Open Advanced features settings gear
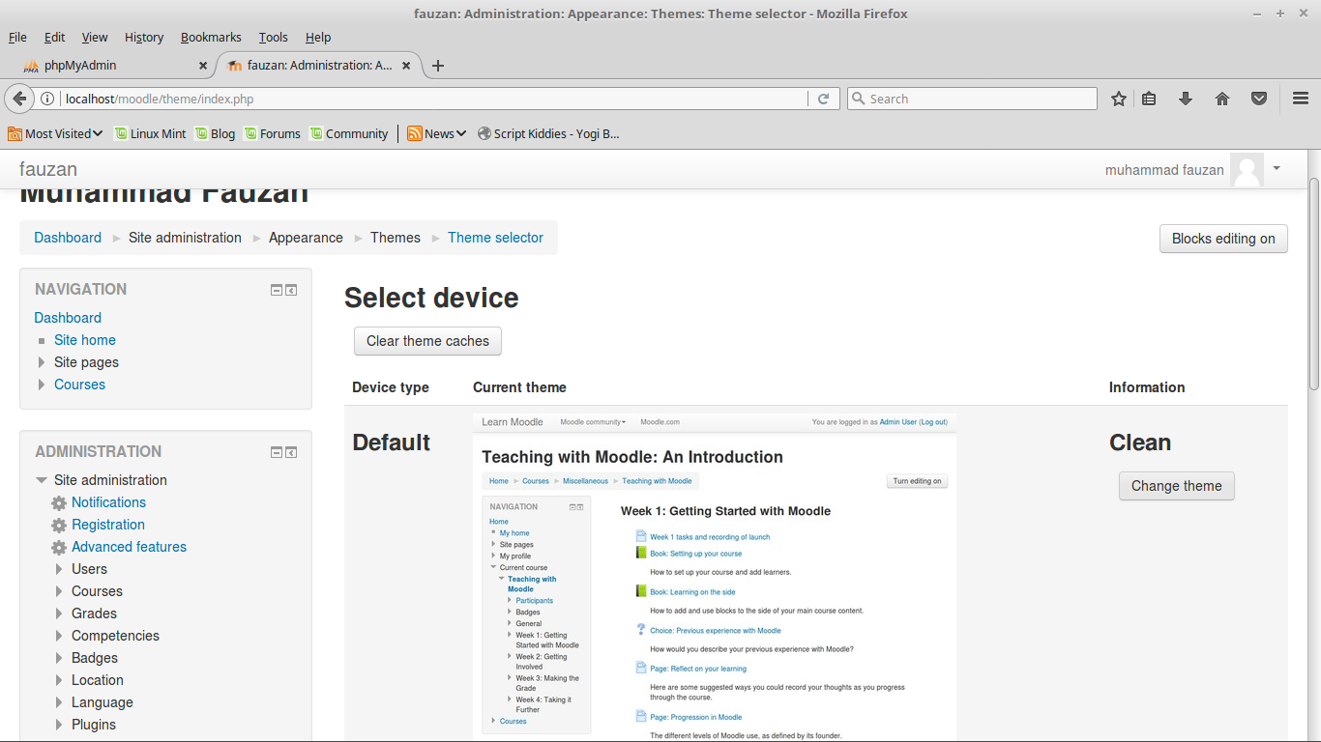Viewport: 1321px width, 742px height. pyautogui.click(x=58, y=547)
